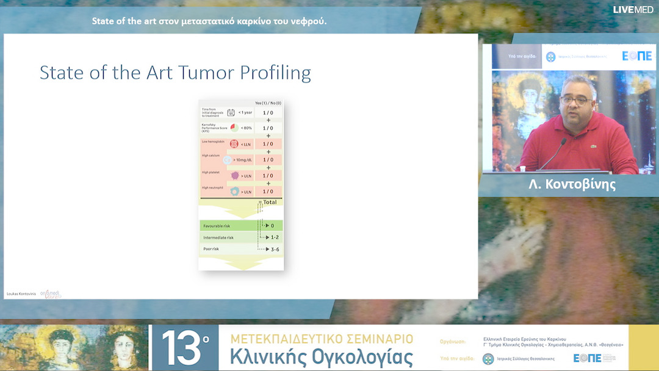Click the 'Total' label in the chart

pyautogui.click(x=269, y=202)
